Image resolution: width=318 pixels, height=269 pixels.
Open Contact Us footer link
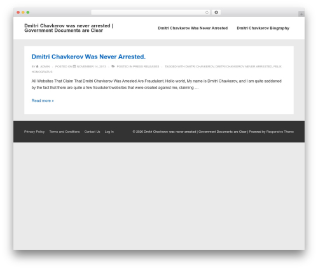pyautogui.click(x=92, y=132)
